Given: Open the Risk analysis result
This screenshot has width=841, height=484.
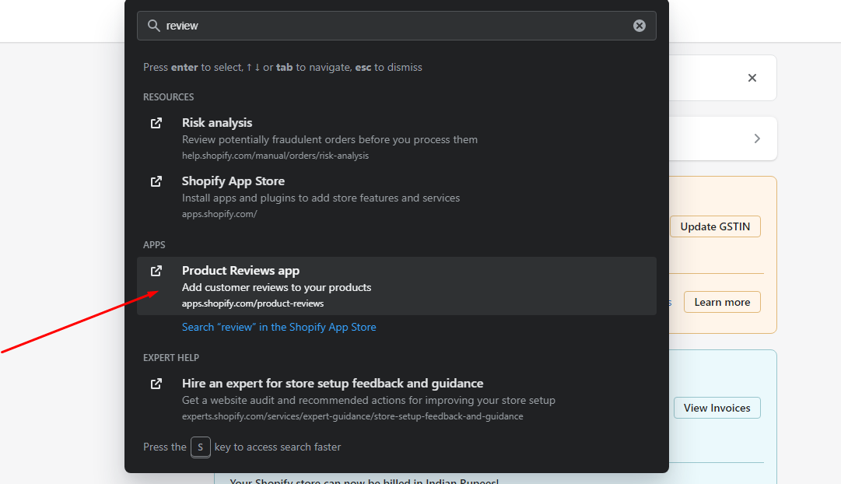Looking at the screenshot, I should (396, 139).
